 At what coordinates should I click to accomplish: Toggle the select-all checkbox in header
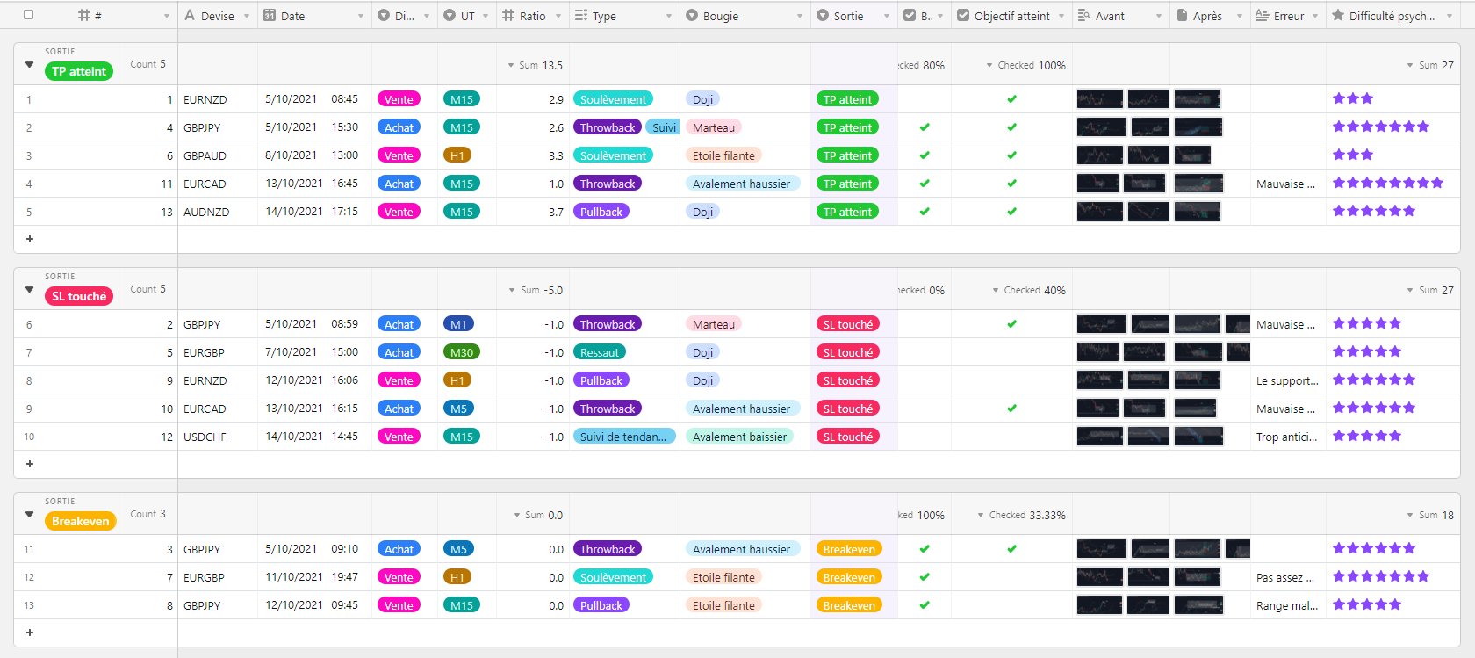[x=29, y=15]
